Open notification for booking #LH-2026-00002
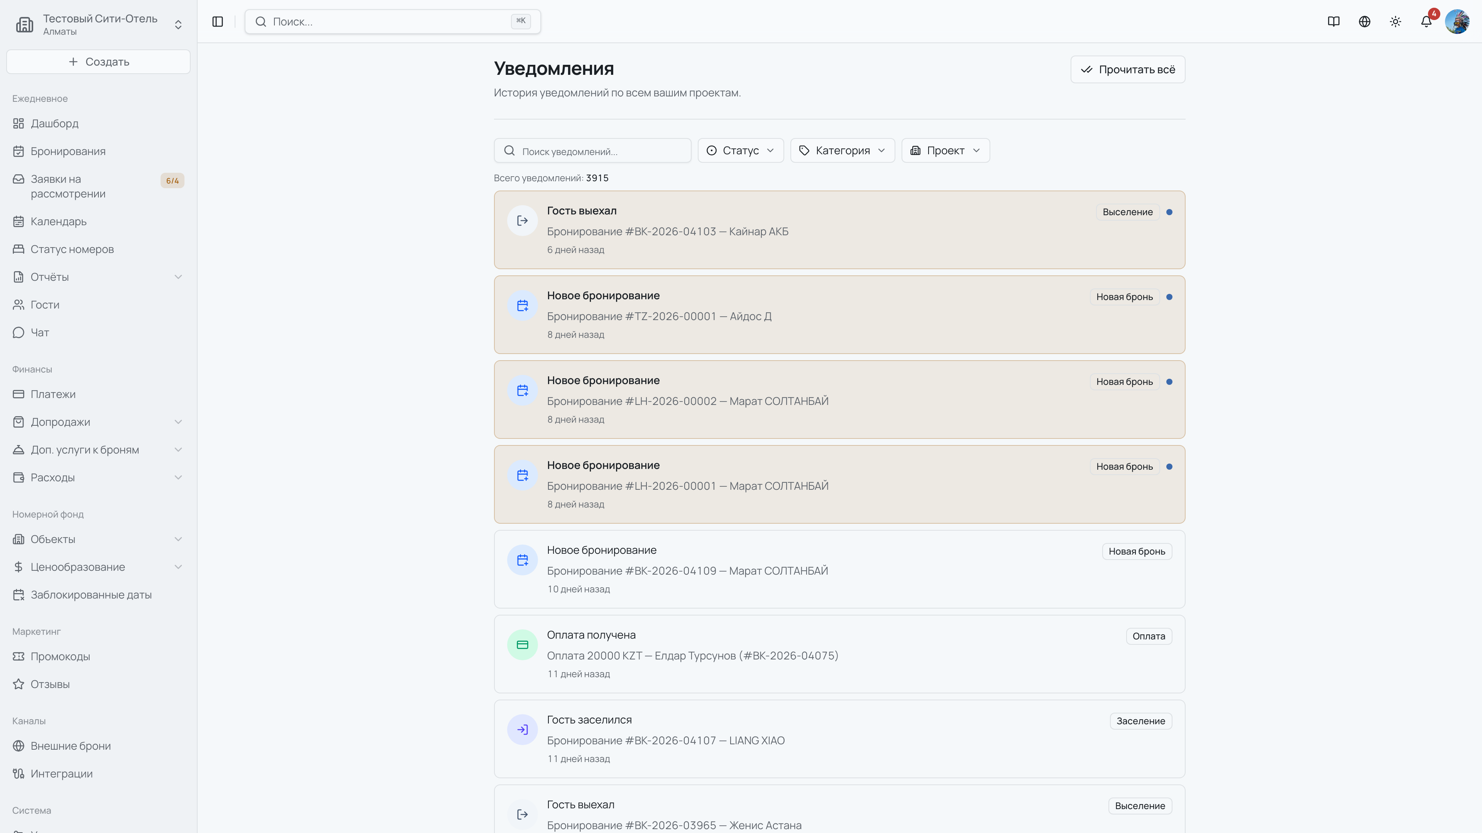The width and height of the screenshot is (1482, 833). tap(839, 400)
